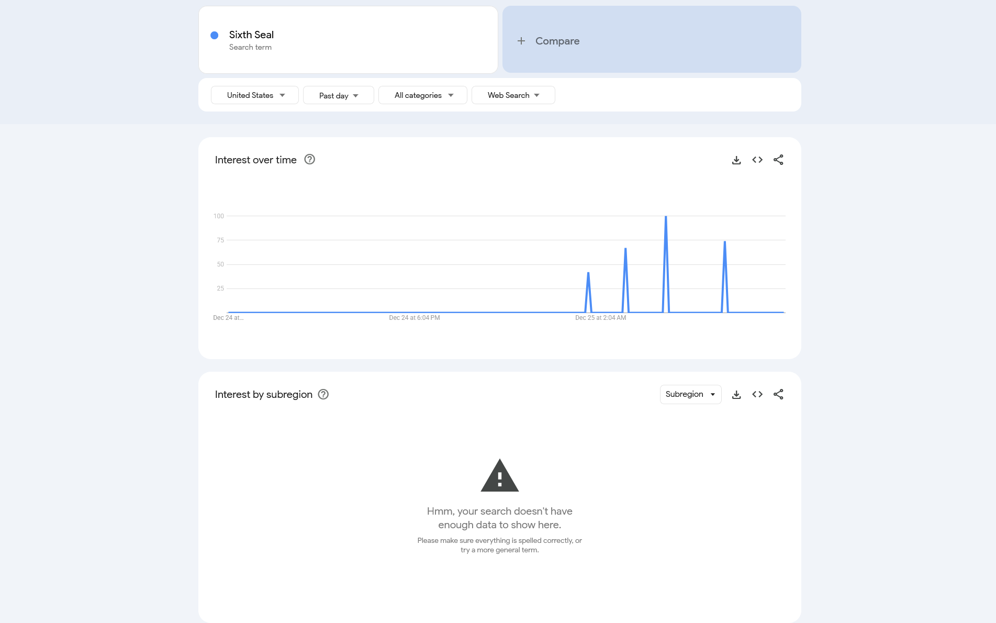Click the 'Interest by subregion' heading
This screenshot has height=623, width=996.
point(264,395)
